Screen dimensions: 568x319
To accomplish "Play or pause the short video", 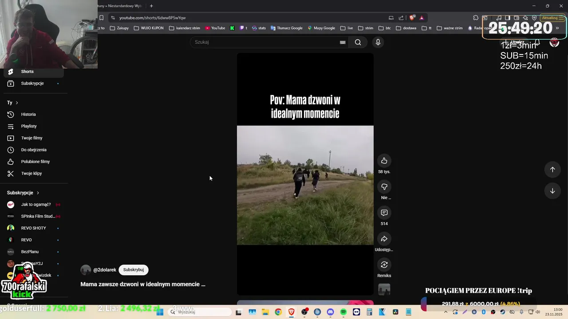I will tap(305, 174).
